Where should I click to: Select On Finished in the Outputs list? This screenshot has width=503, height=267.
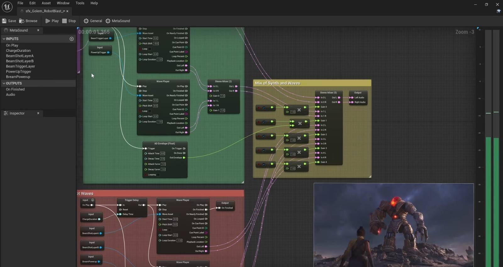coord(15,90)
